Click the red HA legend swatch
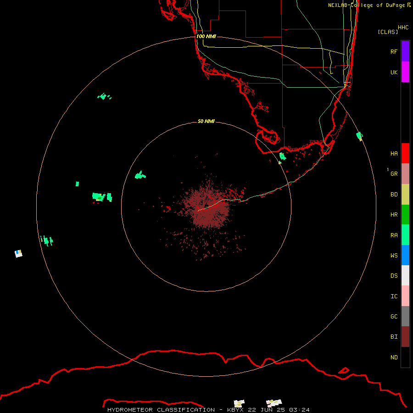Viewport: 413px width, 413px height. click(405, 153)
